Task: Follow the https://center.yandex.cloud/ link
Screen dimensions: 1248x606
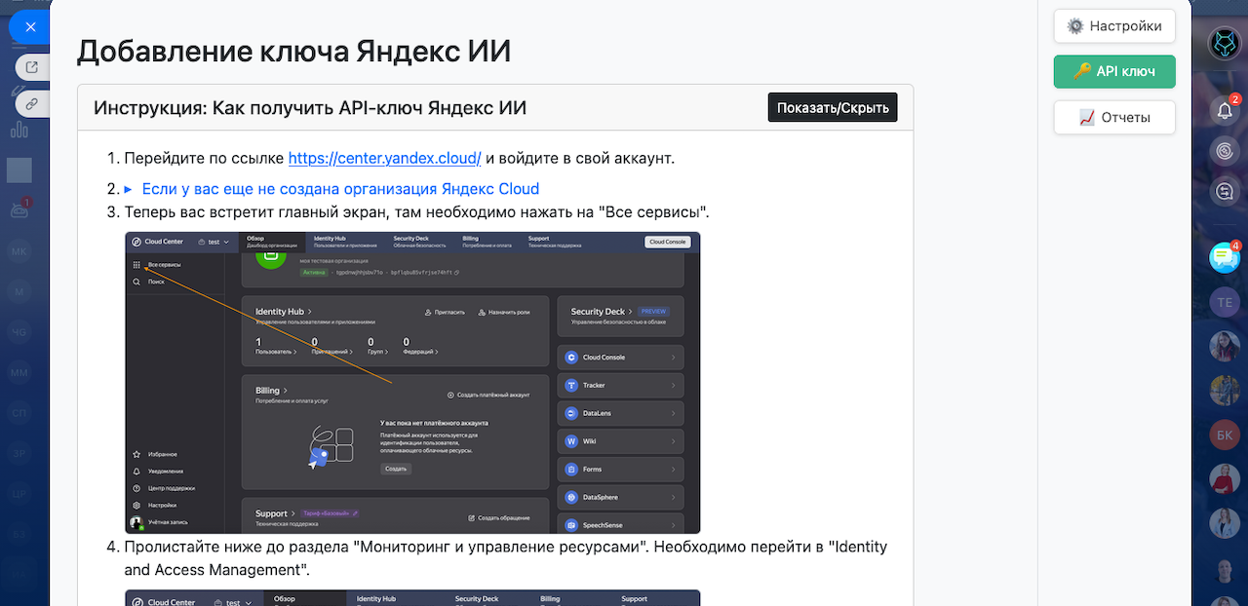Action: coord(385,158)
